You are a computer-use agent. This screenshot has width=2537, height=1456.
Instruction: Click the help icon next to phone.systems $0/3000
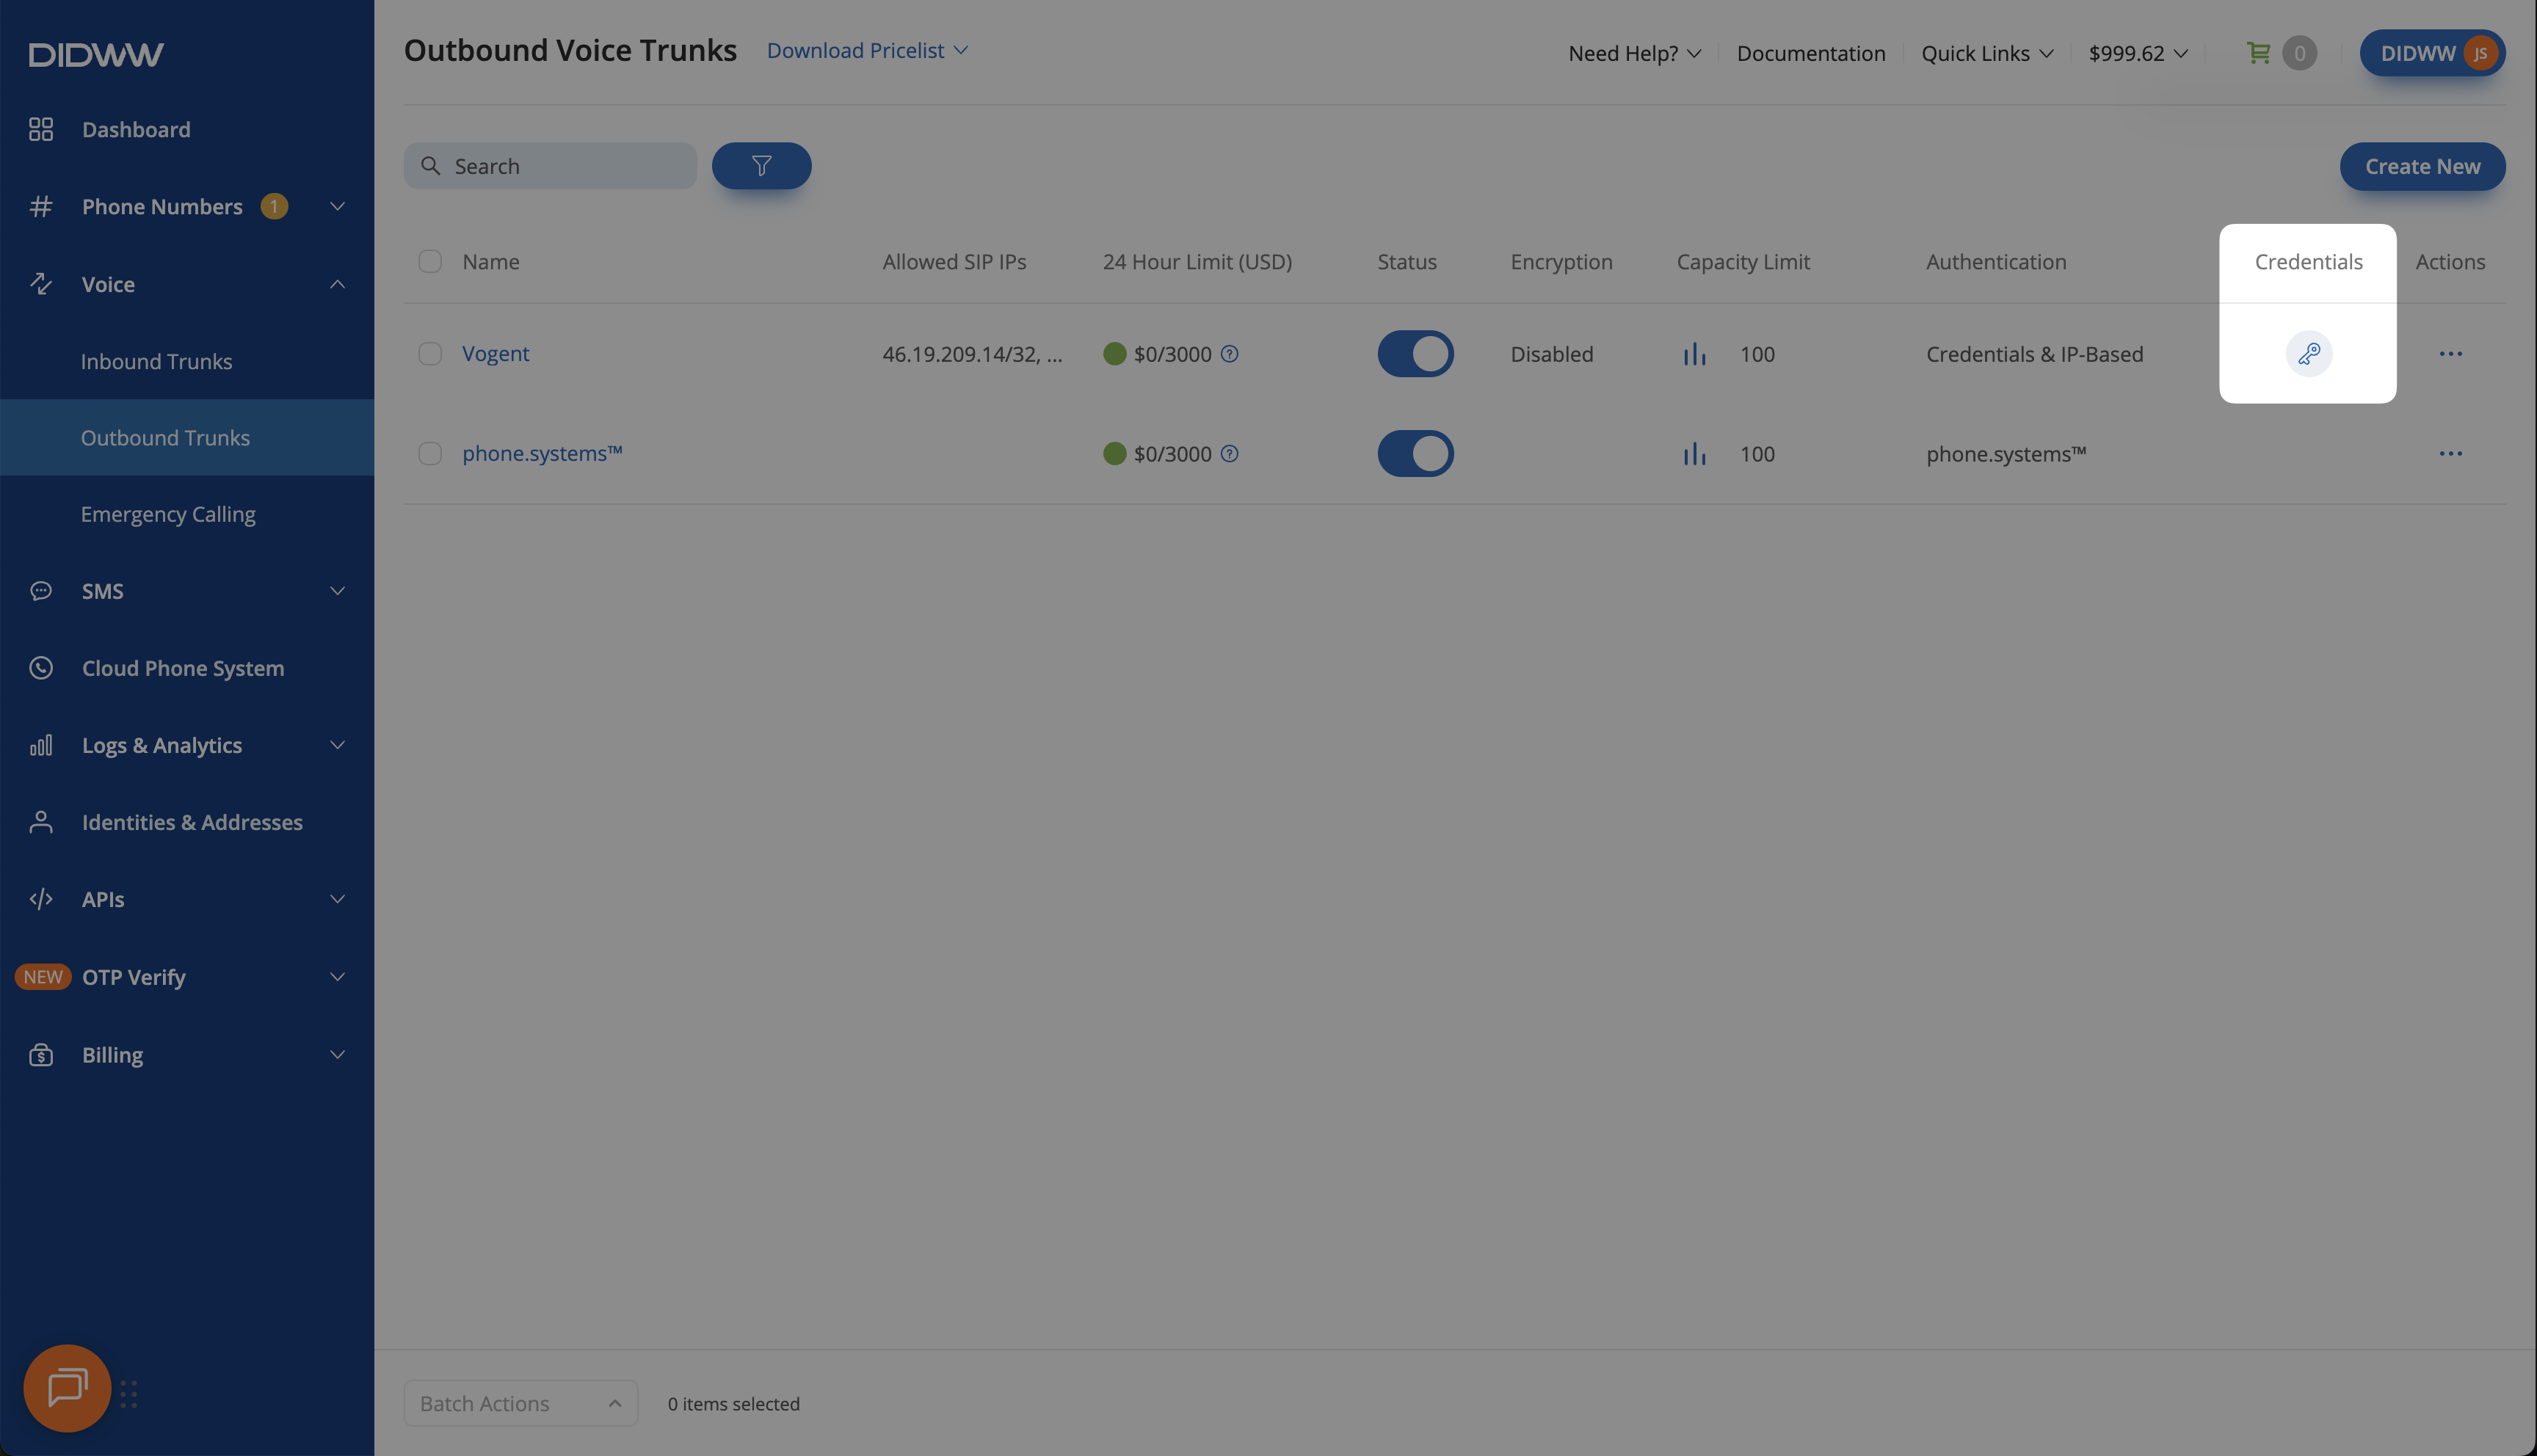pyautogui.click(x=1229, y=454)
